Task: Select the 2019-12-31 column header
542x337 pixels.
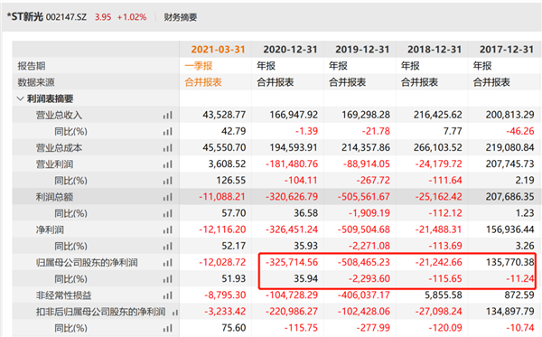Action: pos(362,50)
